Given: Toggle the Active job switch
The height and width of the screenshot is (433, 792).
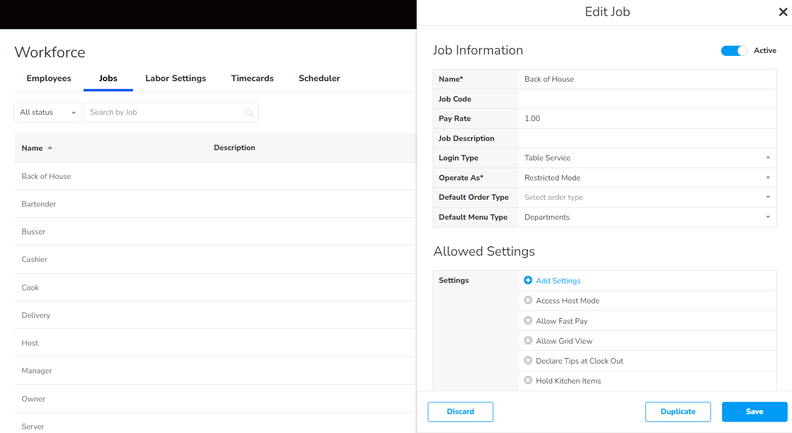Looking at the screenshot, I should coord(733,51).
